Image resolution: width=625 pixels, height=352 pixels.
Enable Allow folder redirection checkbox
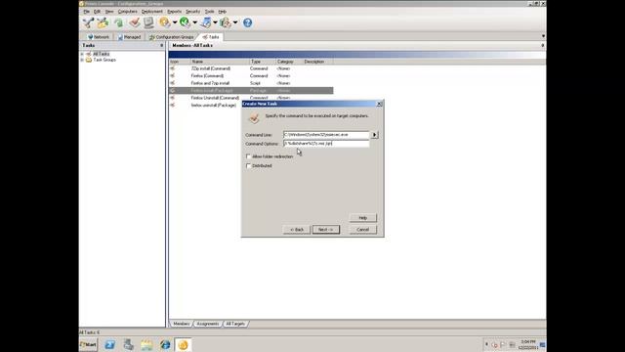point(248,156)
